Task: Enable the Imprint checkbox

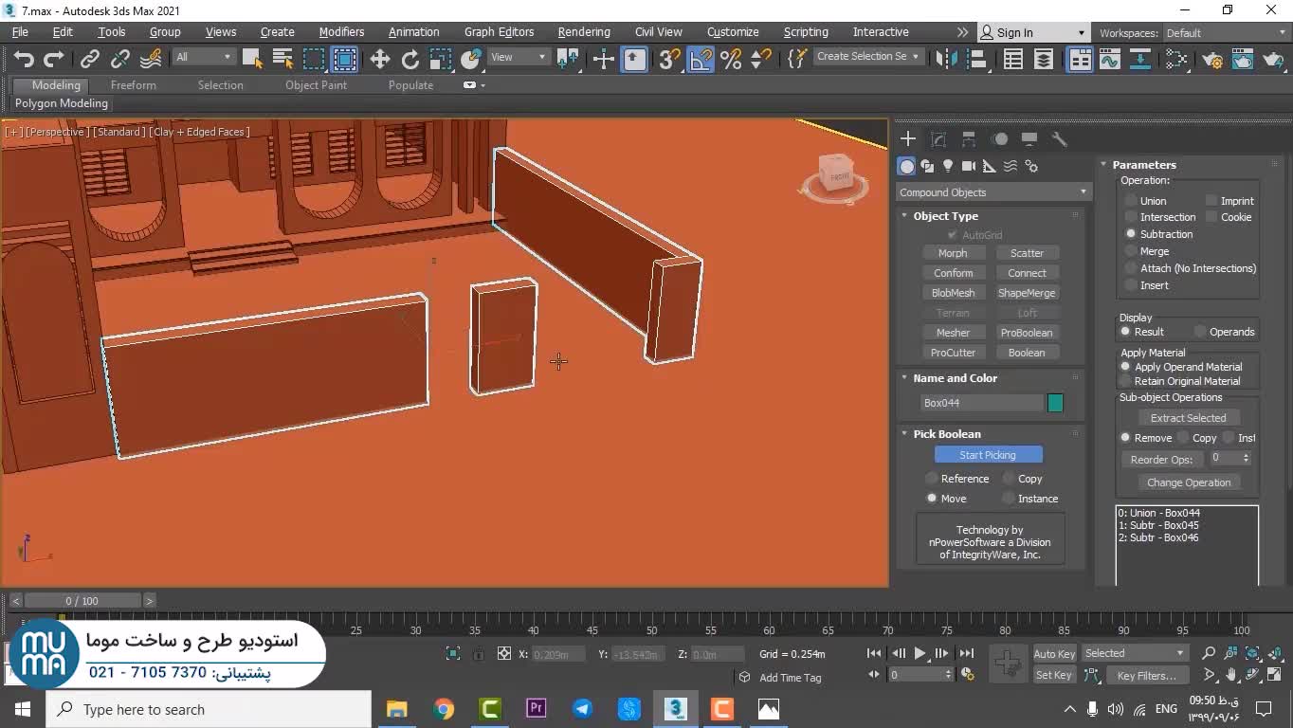Action: [x=1211, y=201]
